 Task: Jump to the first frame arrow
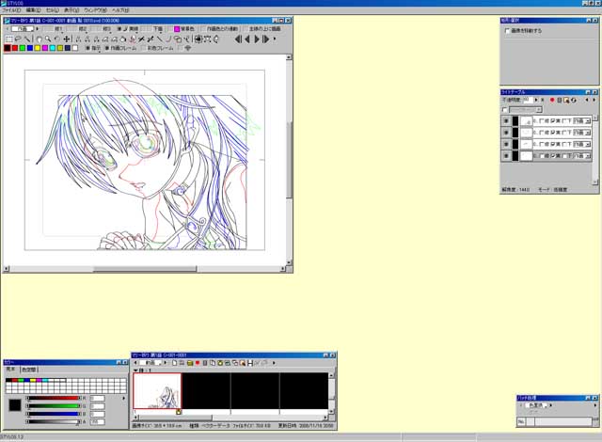[x=238, y=39]
